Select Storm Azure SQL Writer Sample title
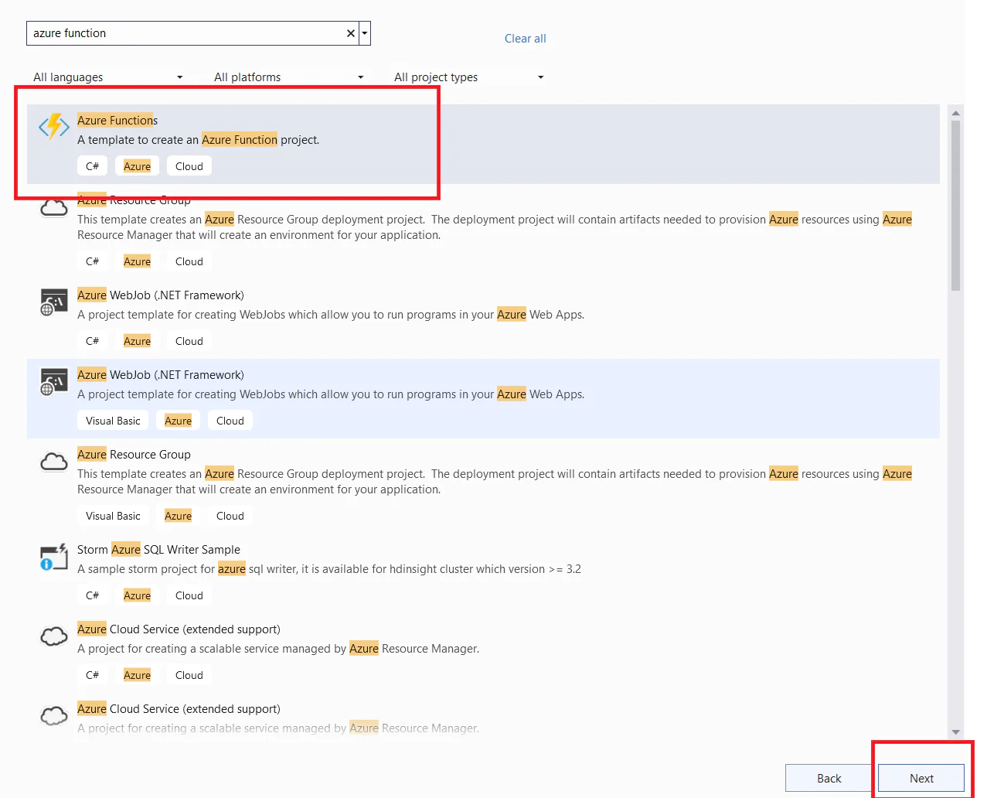Screen dimensions: 1004x798 pos(158,550)
